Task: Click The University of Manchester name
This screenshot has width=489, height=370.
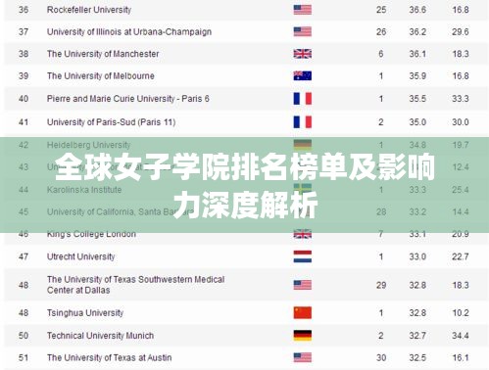Action: click(103, 54)
